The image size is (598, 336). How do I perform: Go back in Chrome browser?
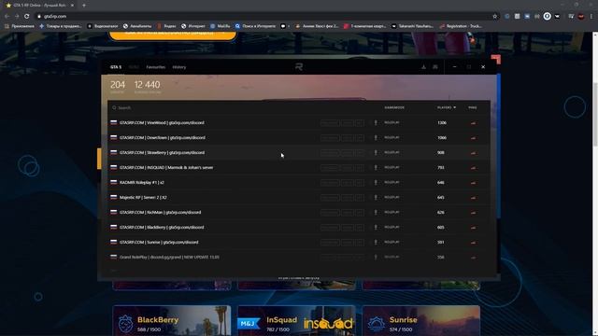(x=7, y=16)
